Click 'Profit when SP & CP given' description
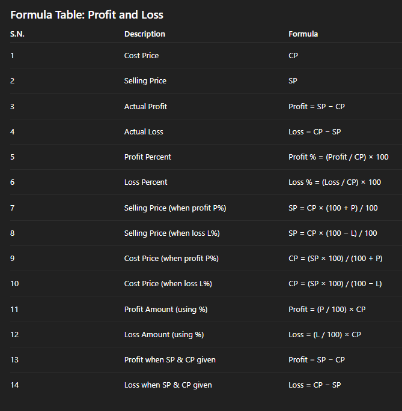This screenshot has height=411, width=402. (x=169, y=360)
